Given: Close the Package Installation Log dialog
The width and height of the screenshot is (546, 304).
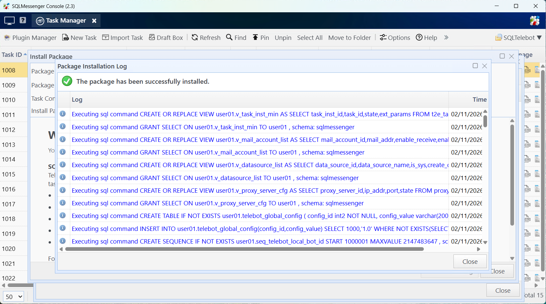Looking at the screenshot, I should click(x=470, y=261).
